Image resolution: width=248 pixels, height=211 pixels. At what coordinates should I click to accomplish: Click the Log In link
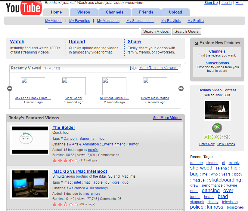[x=227, y=3]
